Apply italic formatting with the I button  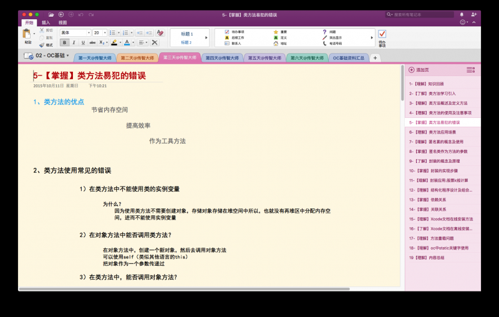[74, 42]
